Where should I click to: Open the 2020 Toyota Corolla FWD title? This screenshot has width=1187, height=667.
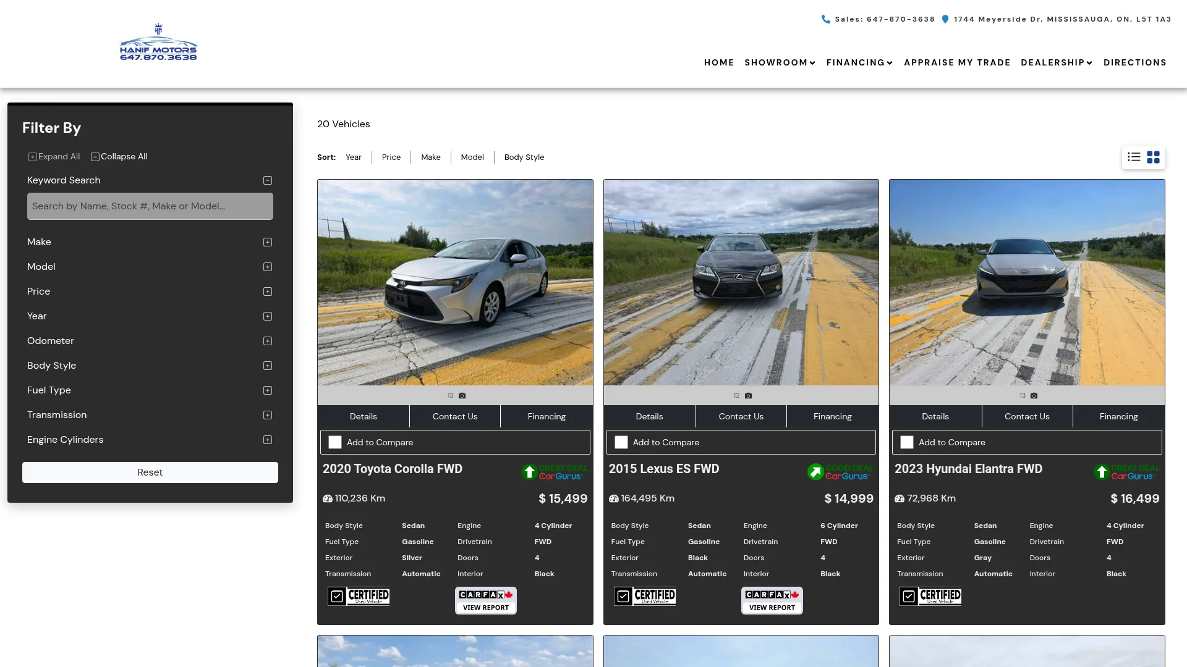coord(393,469)
